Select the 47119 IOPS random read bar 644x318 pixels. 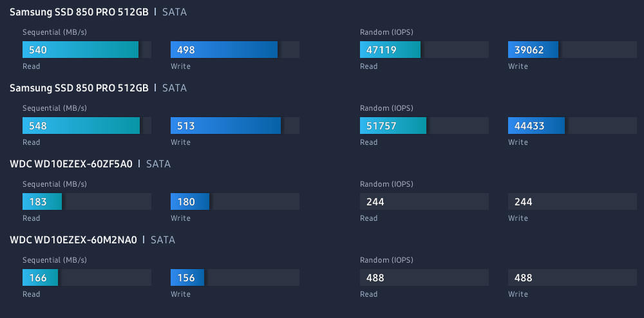[390, 50]
